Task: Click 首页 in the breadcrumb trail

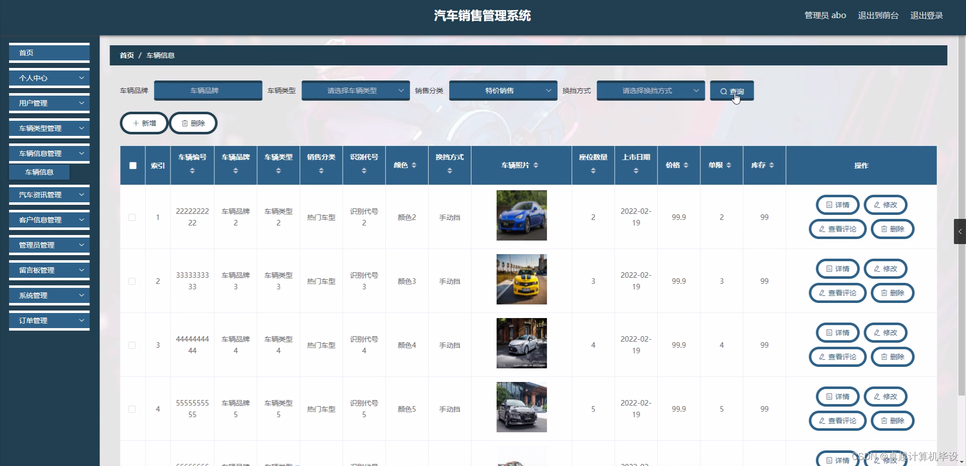Action: click(x=126, y=55)
